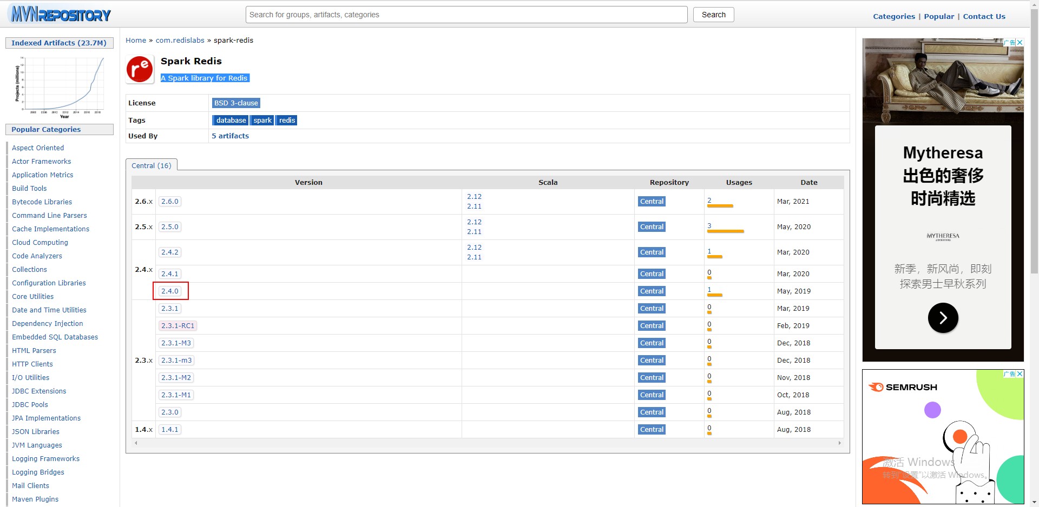
Task: Click the Indexed Artifacts (23.7M) header
Action: pos(59,43)
